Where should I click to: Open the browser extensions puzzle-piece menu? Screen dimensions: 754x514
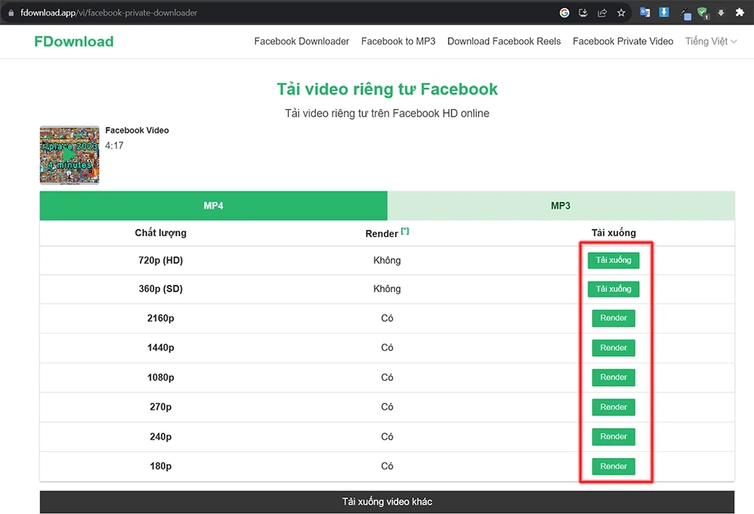[x=740, y=13]
